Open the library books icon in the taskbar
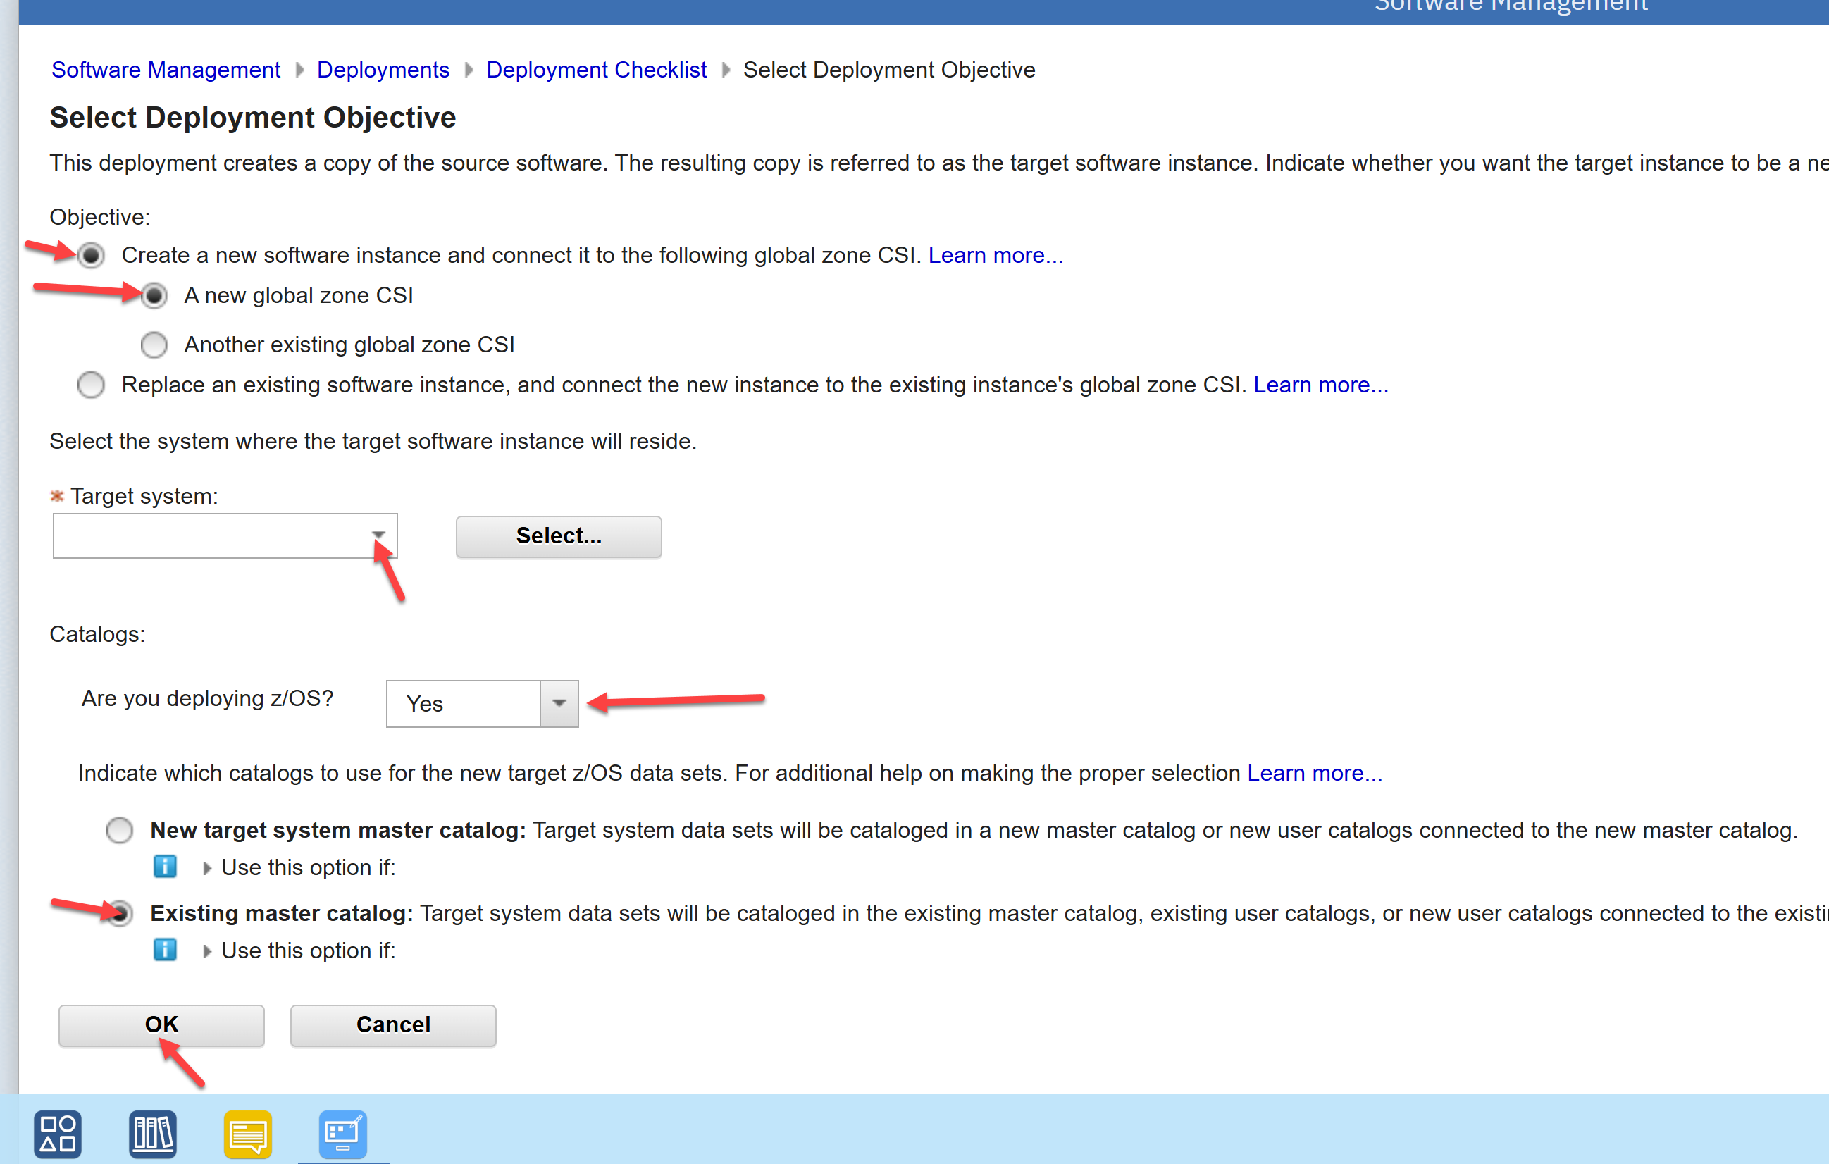 (153, 1134)
